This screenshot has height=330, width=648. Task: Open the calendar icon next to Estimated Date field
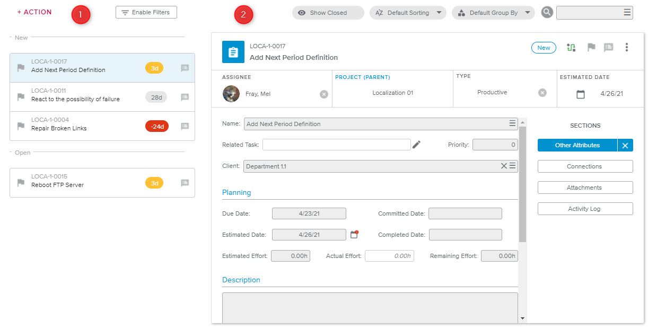355,234
